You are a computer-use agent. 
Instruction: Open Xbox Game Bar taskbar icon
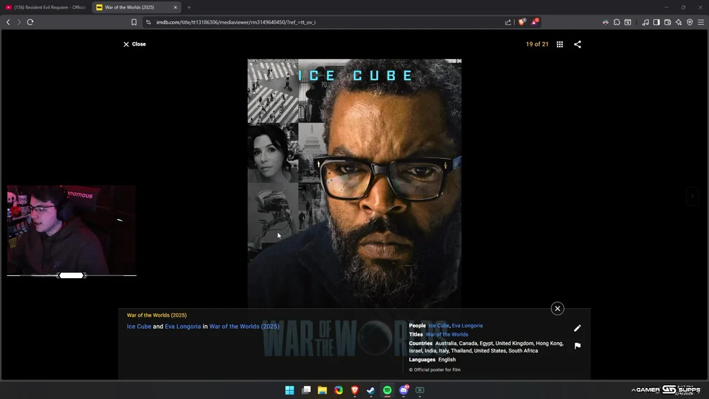click(x=420, y=390)
